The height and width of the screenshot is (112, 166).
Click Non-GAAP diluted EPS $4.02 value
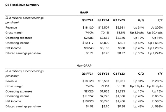coord(90,106)
